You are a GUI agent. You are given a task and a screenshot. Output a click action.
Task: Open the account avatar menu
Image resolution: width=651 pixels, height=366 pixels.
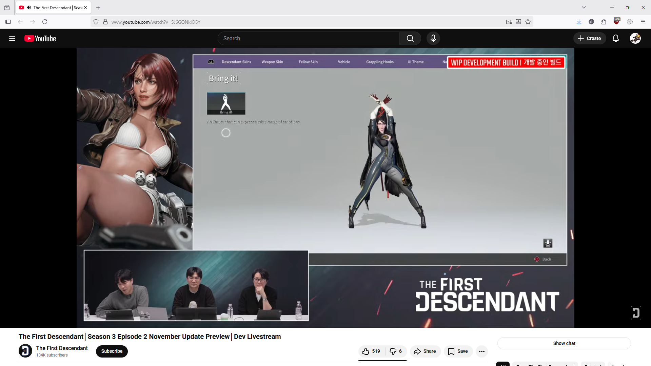[635, 38]
